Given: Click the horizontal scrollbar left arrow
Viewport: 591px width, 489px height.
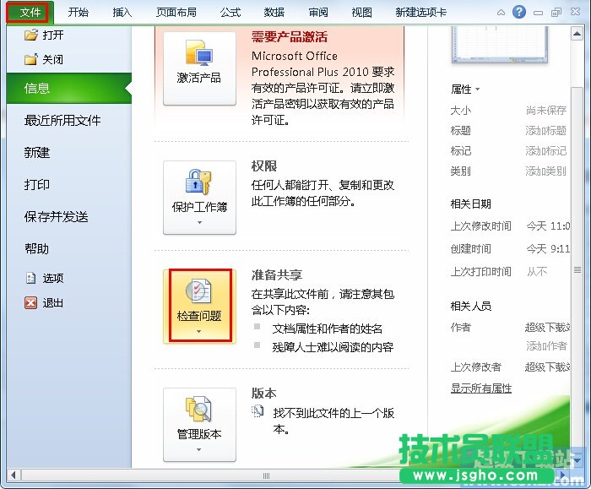Looking at the screenshot, I should (14, 475).
